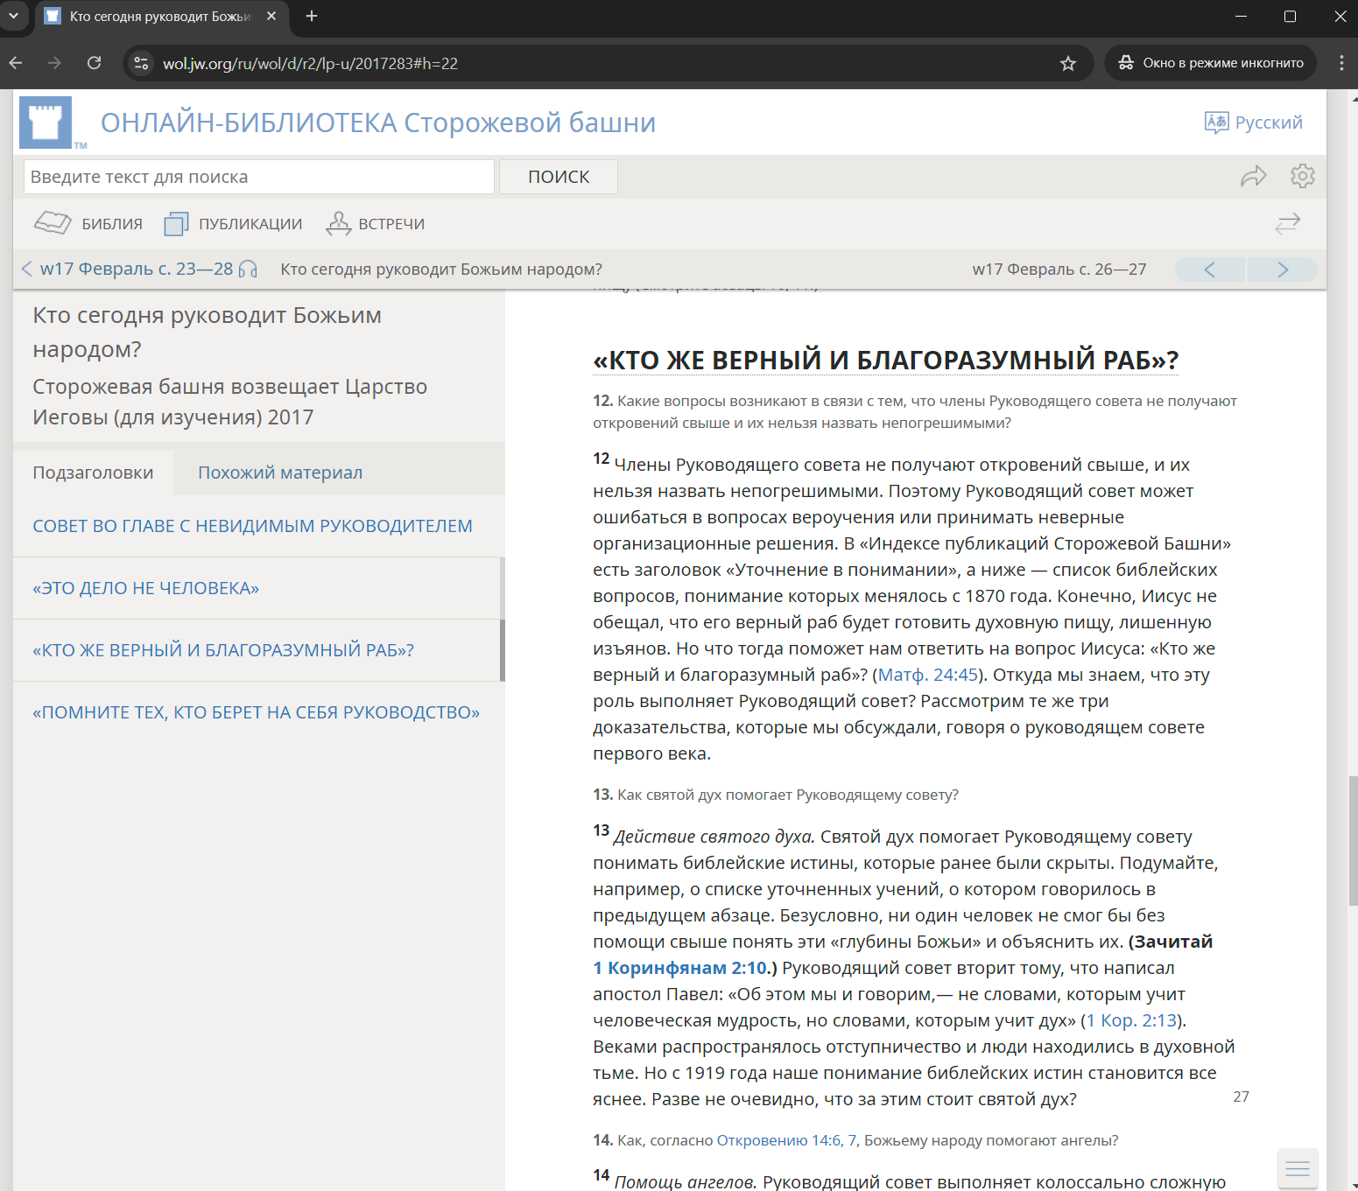Open the БИБЛИЯ menu
The width and height of the screenshot is (1358, 1191).
(88, 224)
